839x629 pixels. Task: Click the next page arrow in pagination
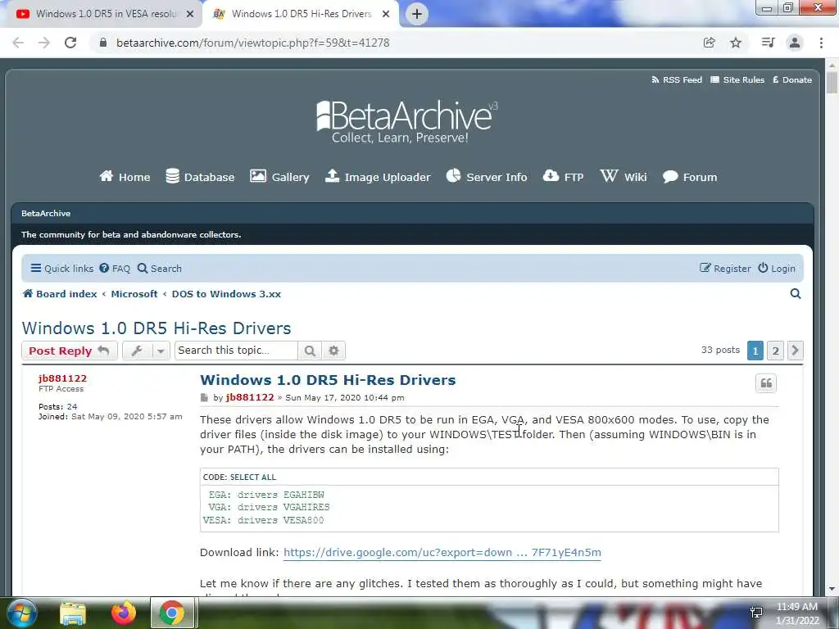pos(795,351)
